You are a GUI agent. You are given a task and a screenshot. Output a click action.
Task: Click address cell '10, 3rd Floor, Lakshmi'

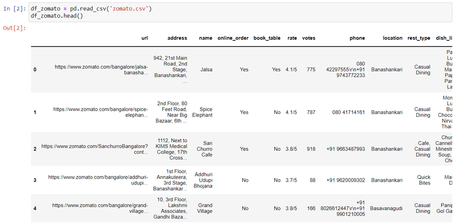[x=171, y=208]
